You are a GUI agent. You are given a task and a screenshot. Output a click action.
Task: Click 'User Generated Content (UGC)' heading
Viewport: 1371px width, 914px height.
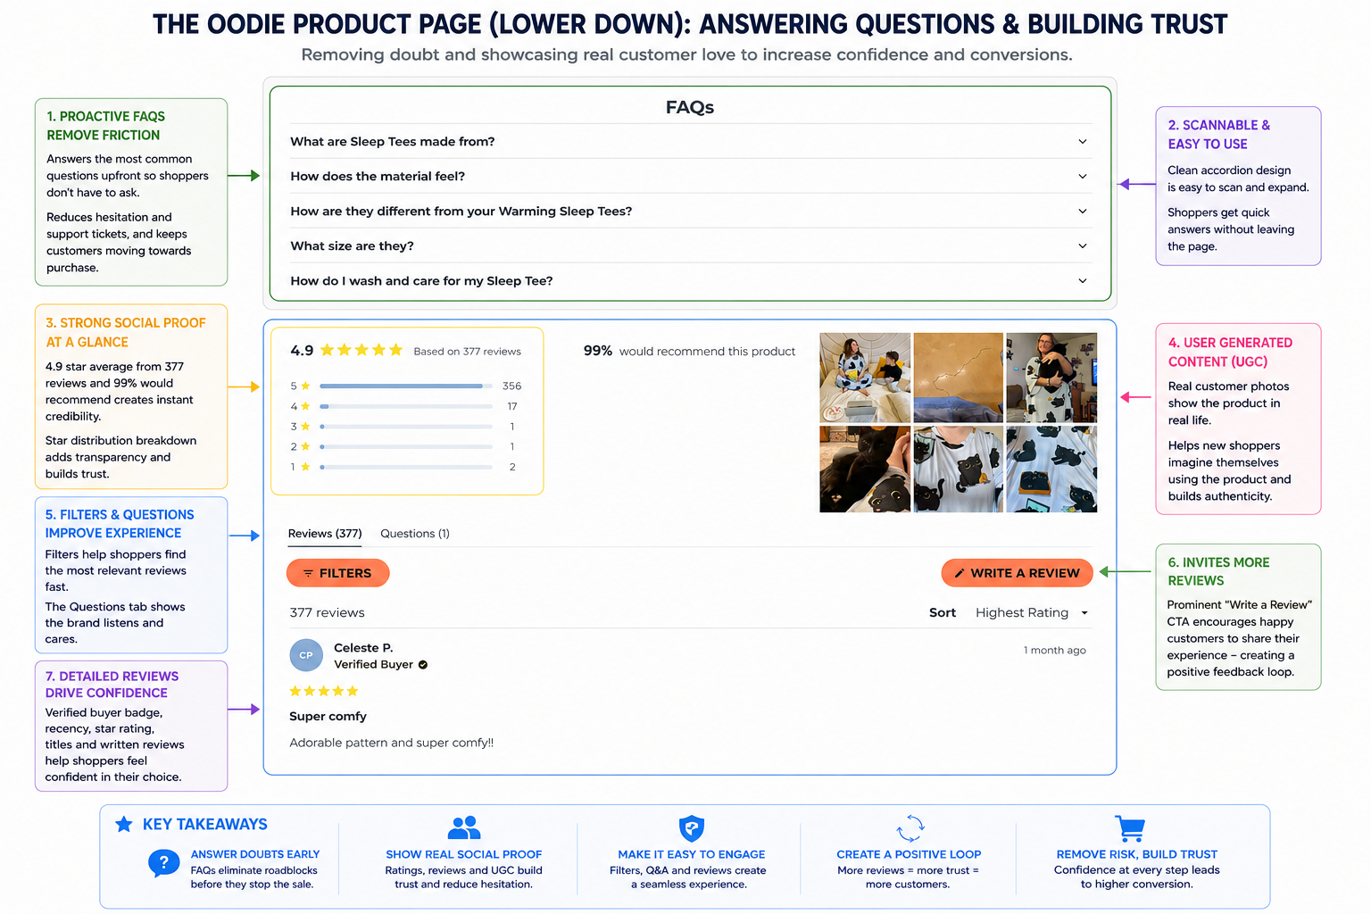[1230, 352]
